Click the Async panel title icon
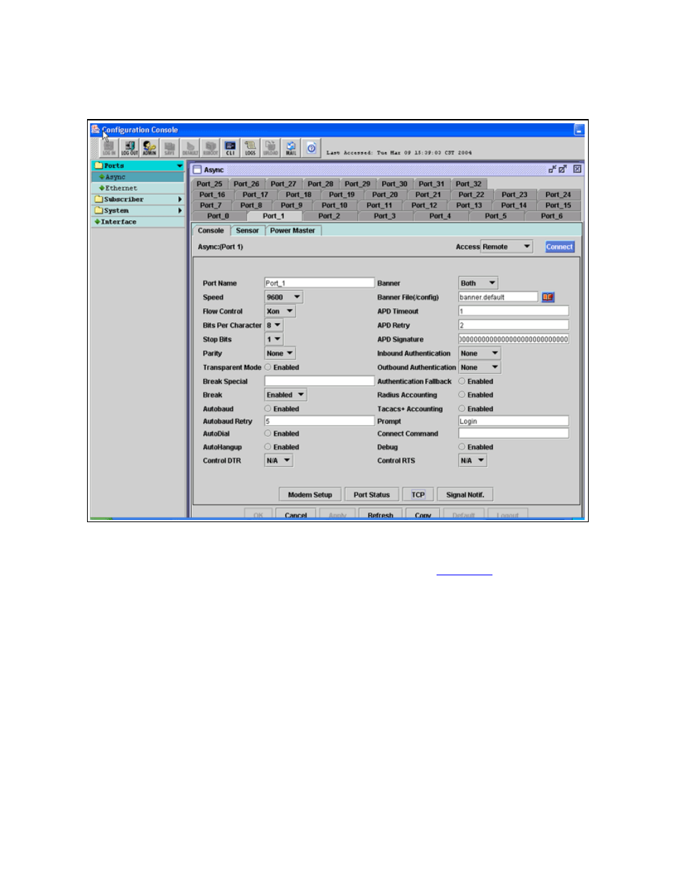This screenshot has height=875, width=675. coord(197,170)
